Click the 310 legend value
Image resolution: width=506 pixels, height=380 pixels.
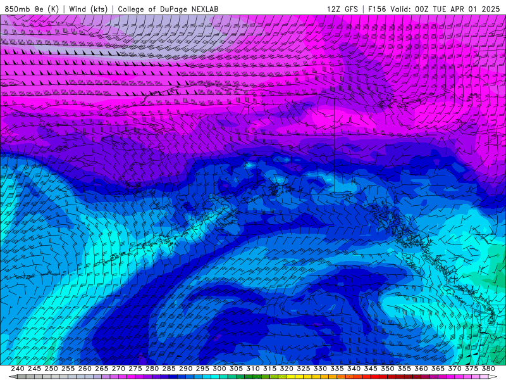click(253, 369)
